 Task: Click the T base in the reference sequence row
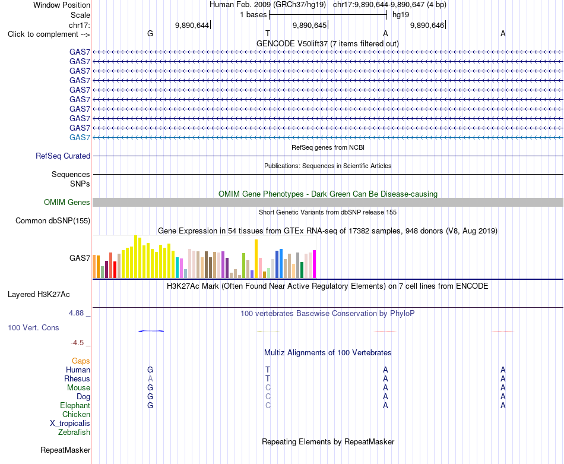[268, 33]
